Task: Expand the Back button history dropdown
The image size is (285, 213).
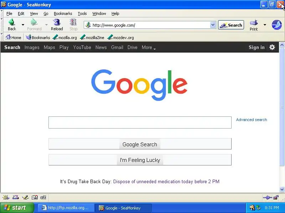Action: [23, 24]
